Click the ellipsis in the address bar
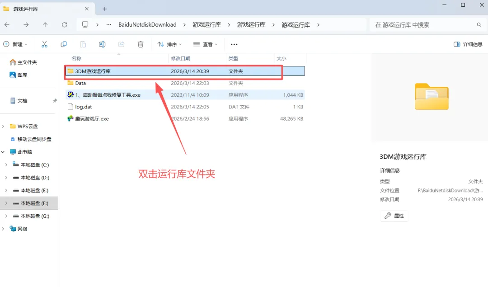Viewport: 488px width, 287px height. click(x=108, y=24)
